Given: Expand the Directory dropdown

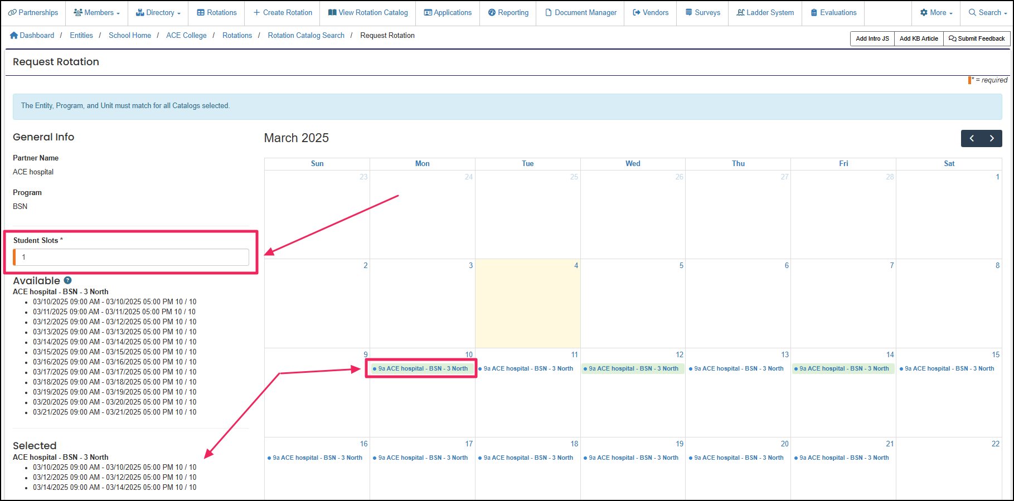Looking at the screenshot, I should [x=158, y=13].
